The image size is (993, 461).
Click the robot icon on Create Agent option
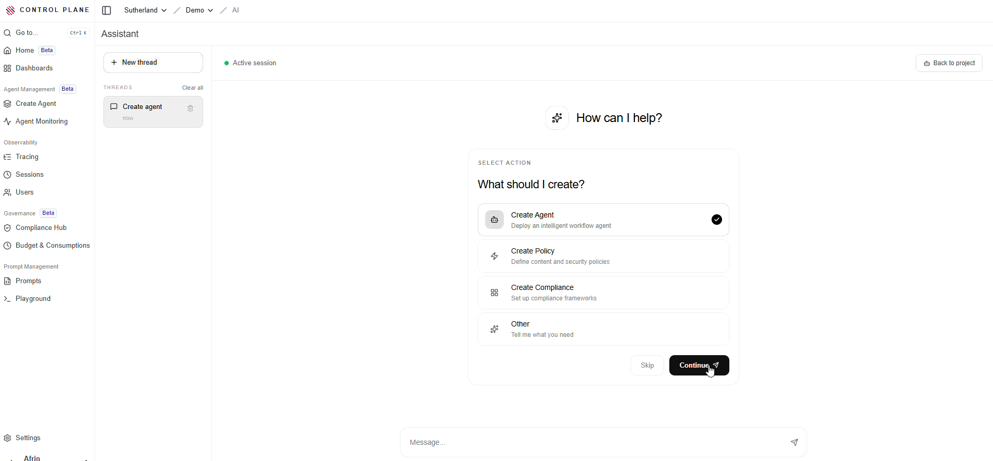point(494,220)
